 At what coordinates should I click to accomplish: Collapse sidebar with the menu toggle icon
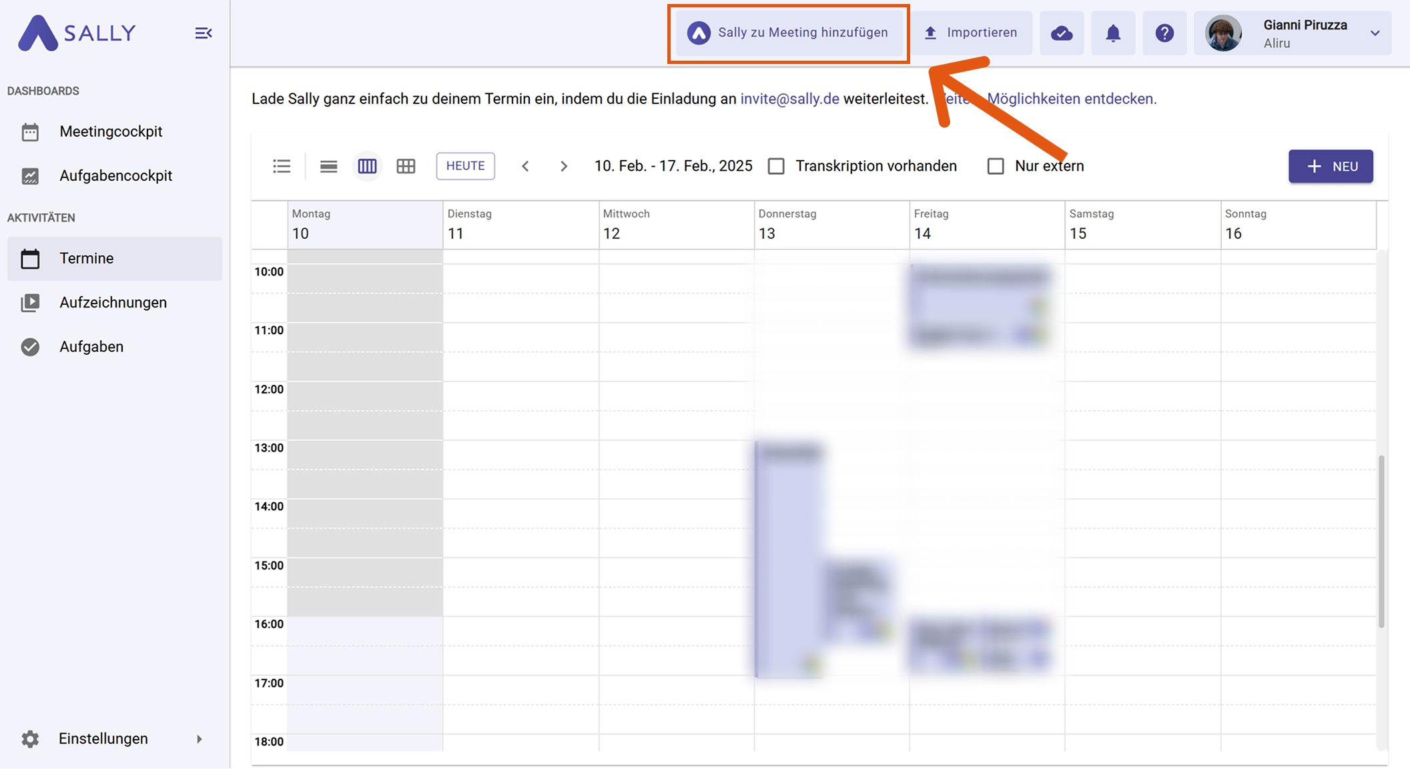(204, 33)
